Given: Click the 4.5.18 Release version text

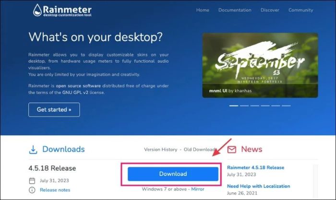Looking at the screenshot, I should (52, 168).
